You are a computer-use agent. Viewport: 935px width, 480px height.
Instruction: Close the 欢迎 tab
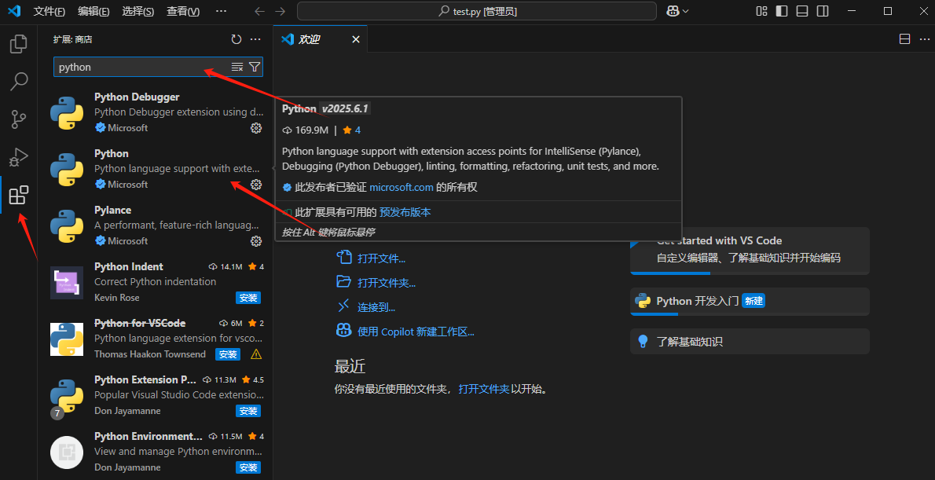355,39
